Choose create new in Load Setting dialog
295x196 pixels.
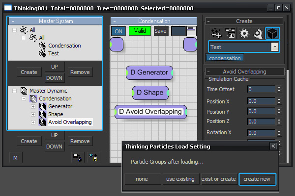(x=257, y=179)
